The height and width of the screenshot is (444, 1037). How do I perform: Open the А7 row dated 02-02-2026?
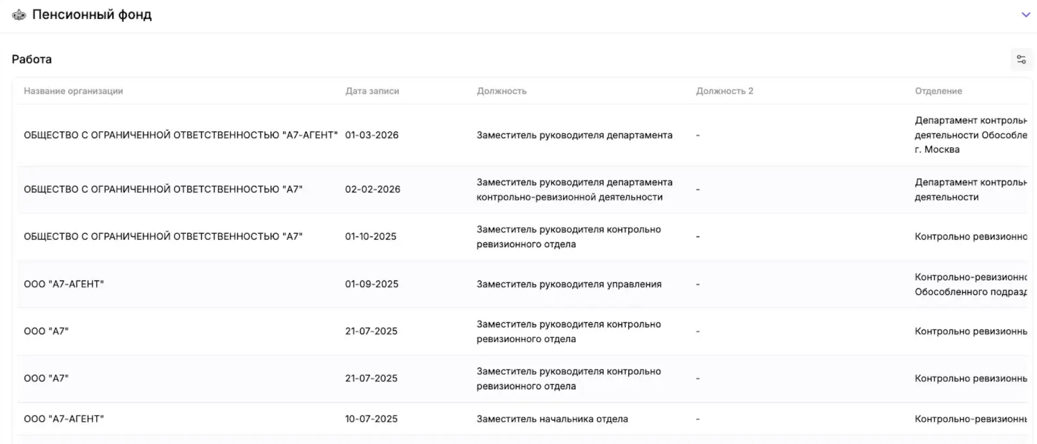point(522,190)
